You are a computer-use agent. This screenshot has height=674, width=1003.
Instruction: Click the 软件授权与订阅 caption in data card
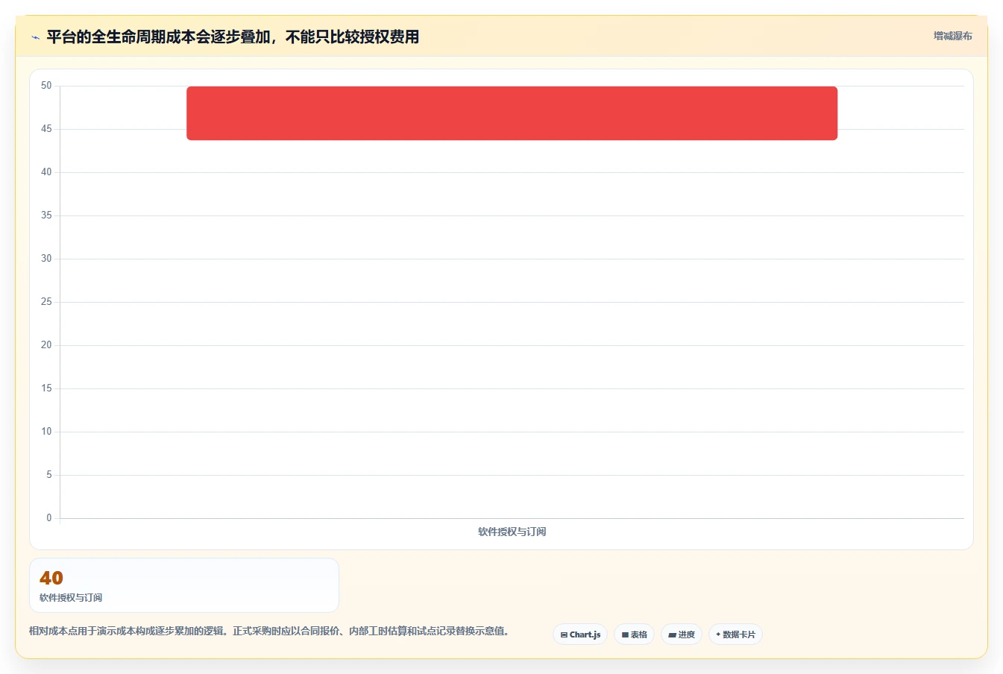(71, 598)
